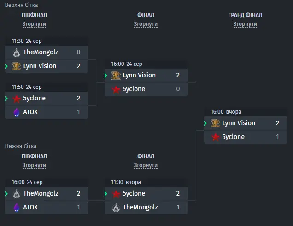Click 5yclone star logo in upper final
Image resolution: width=293 pixels, height=226 pixels.
click(x=116, y=89)
